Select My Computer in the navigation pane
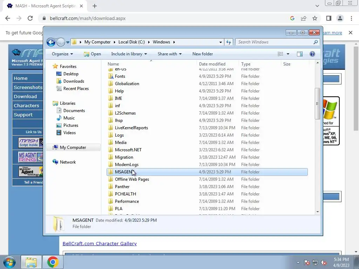Screen dimensions: 359x269 coord(73,147)
